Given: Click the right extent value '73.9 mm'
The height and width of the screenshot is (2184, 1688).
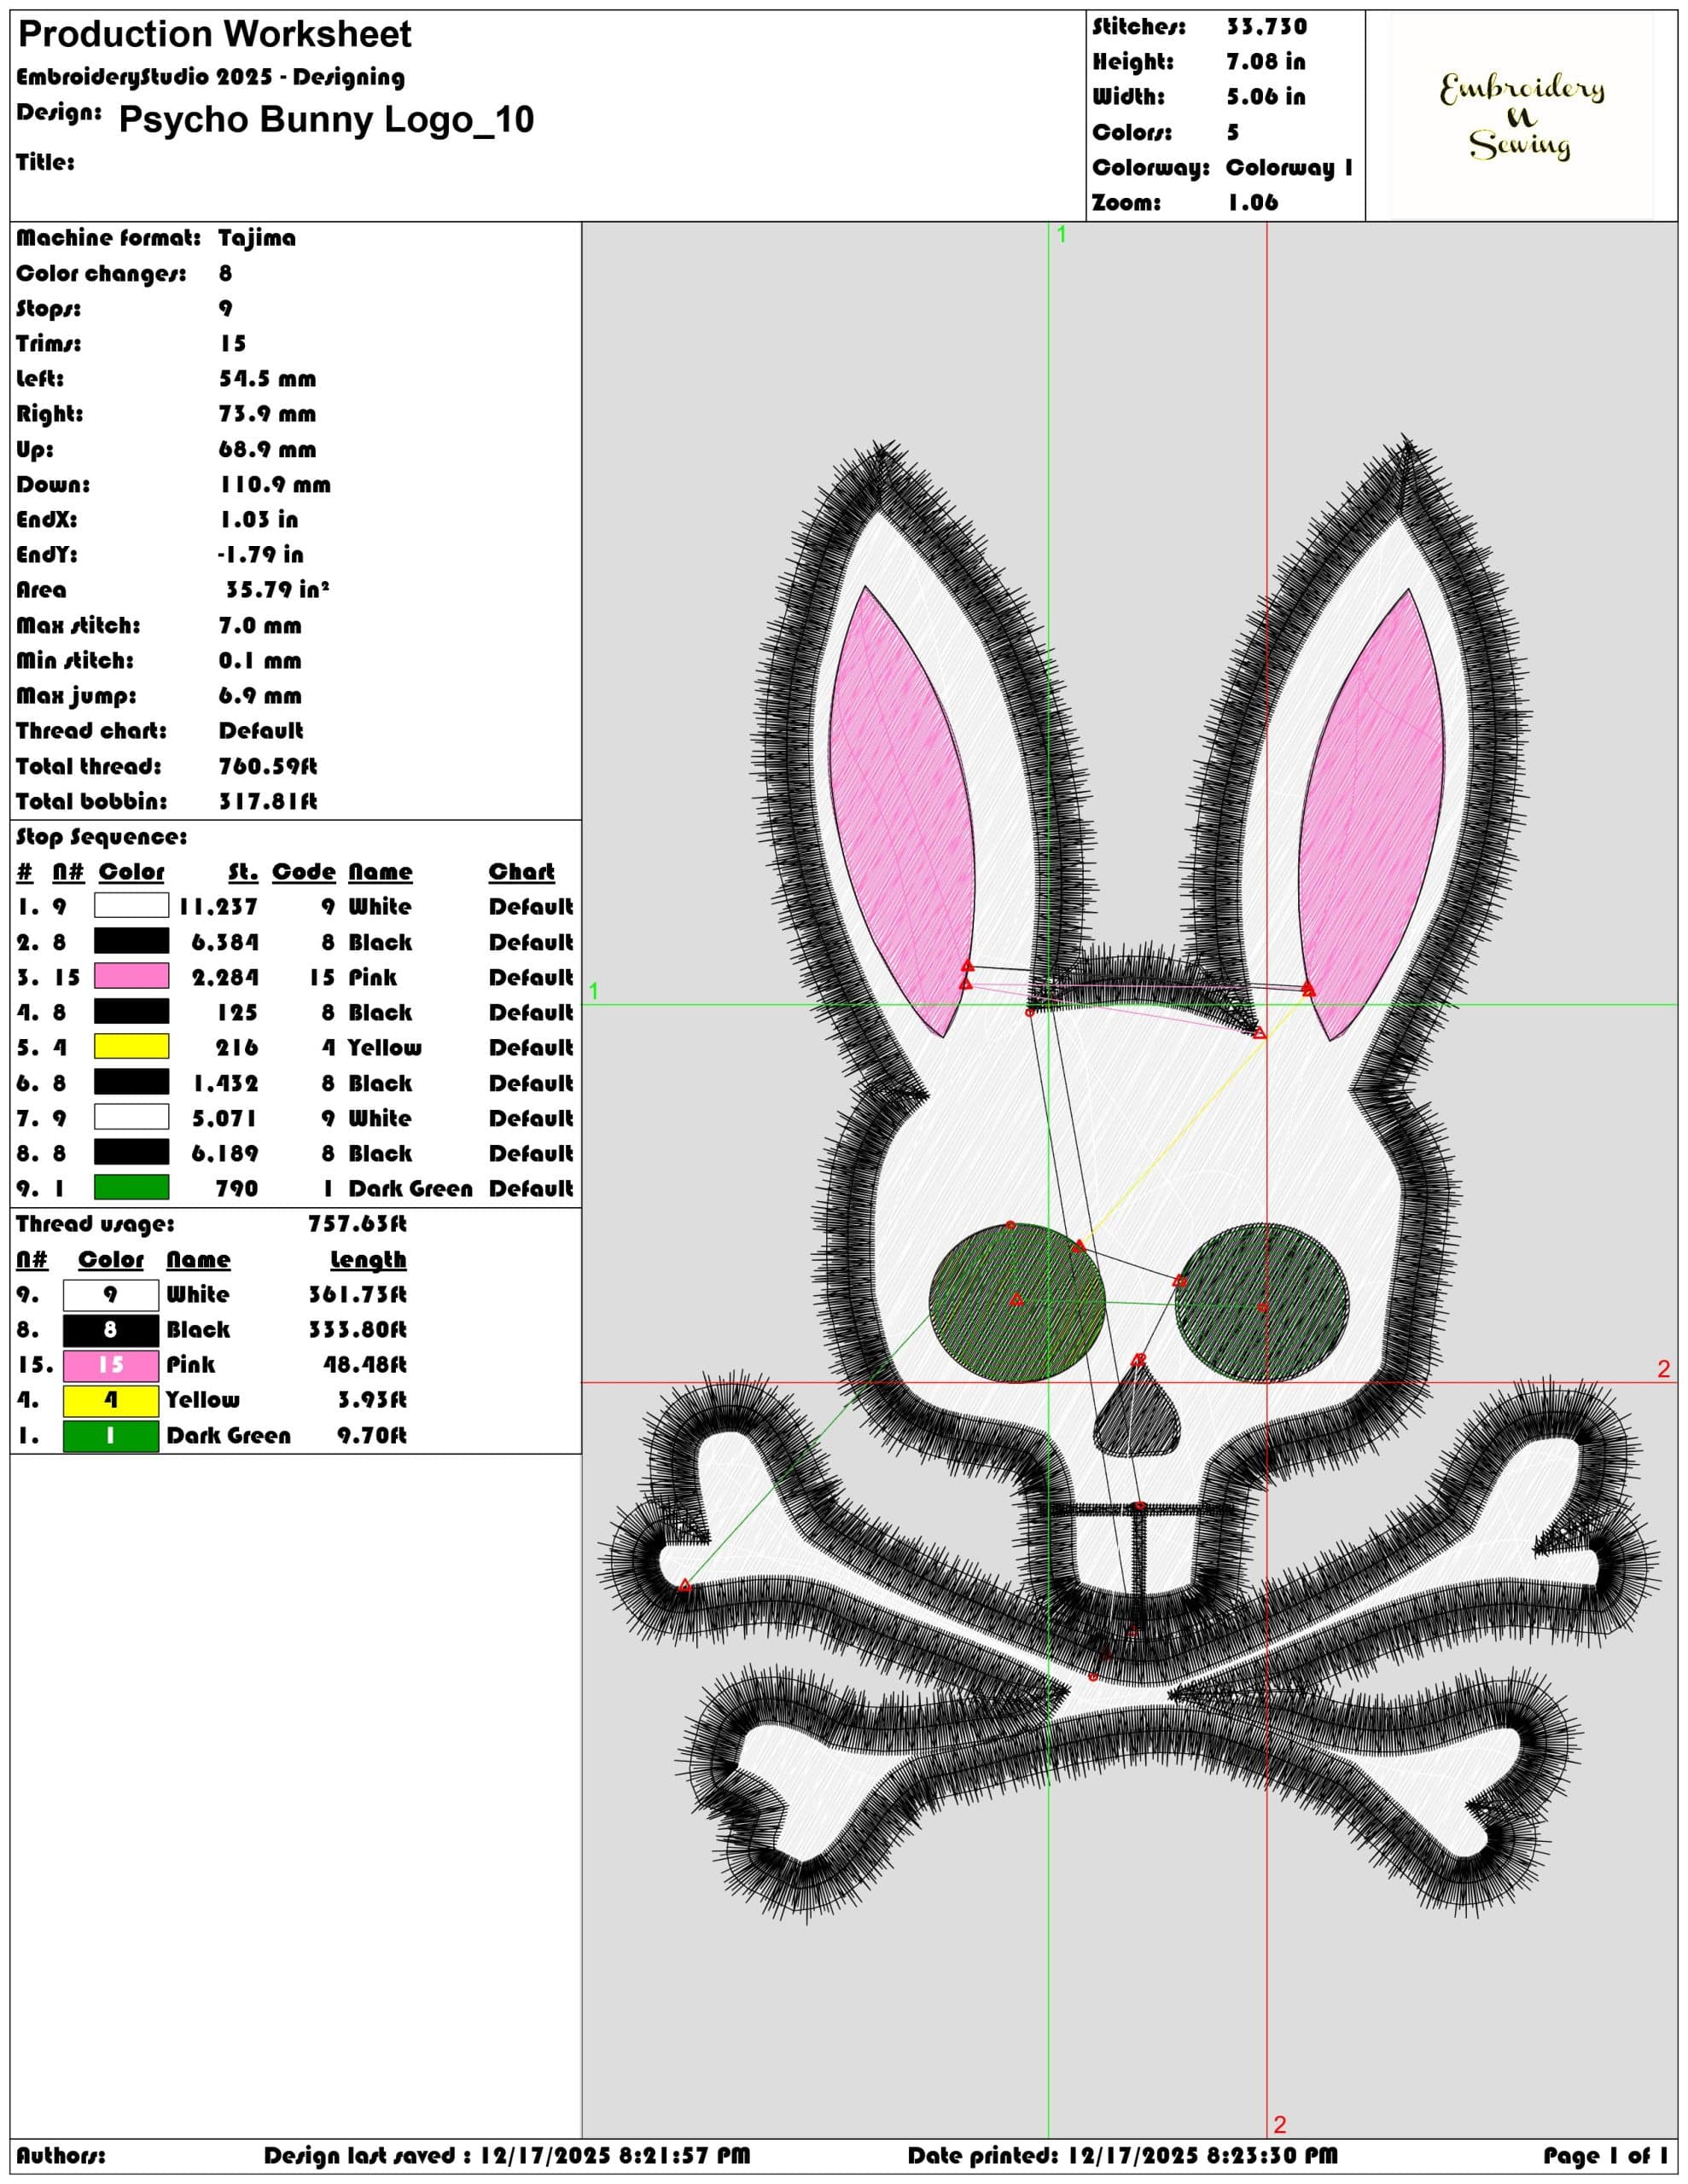Looking at the screenshot, I should pos(267,414).
